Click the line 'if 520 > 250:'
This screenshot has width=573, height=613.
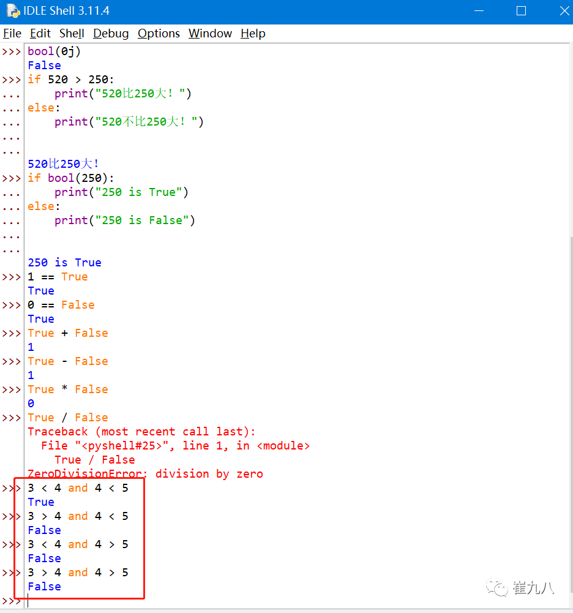pyautogui.click(x=71, y=80)
